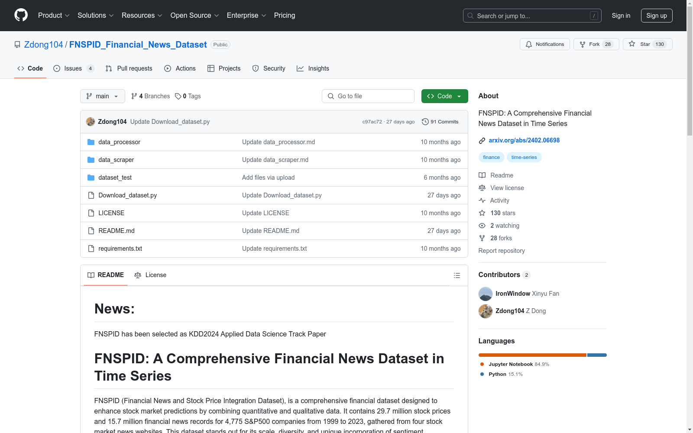This screenshot has width=693, height=433.
Task: Switch to the Security tab
Action: [269, 68]
